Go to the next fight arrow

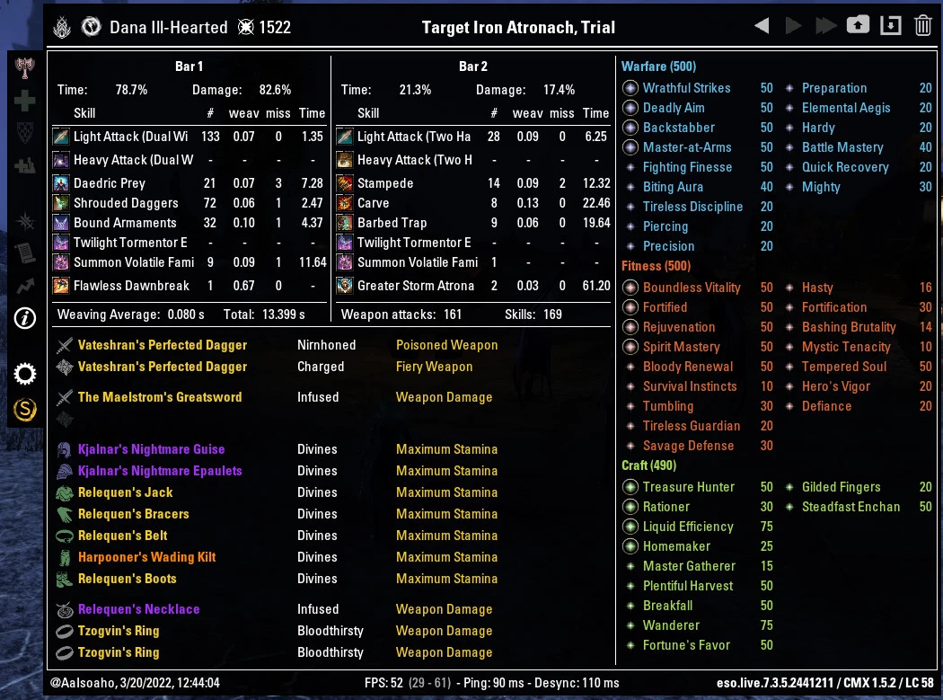pos(793,26)
